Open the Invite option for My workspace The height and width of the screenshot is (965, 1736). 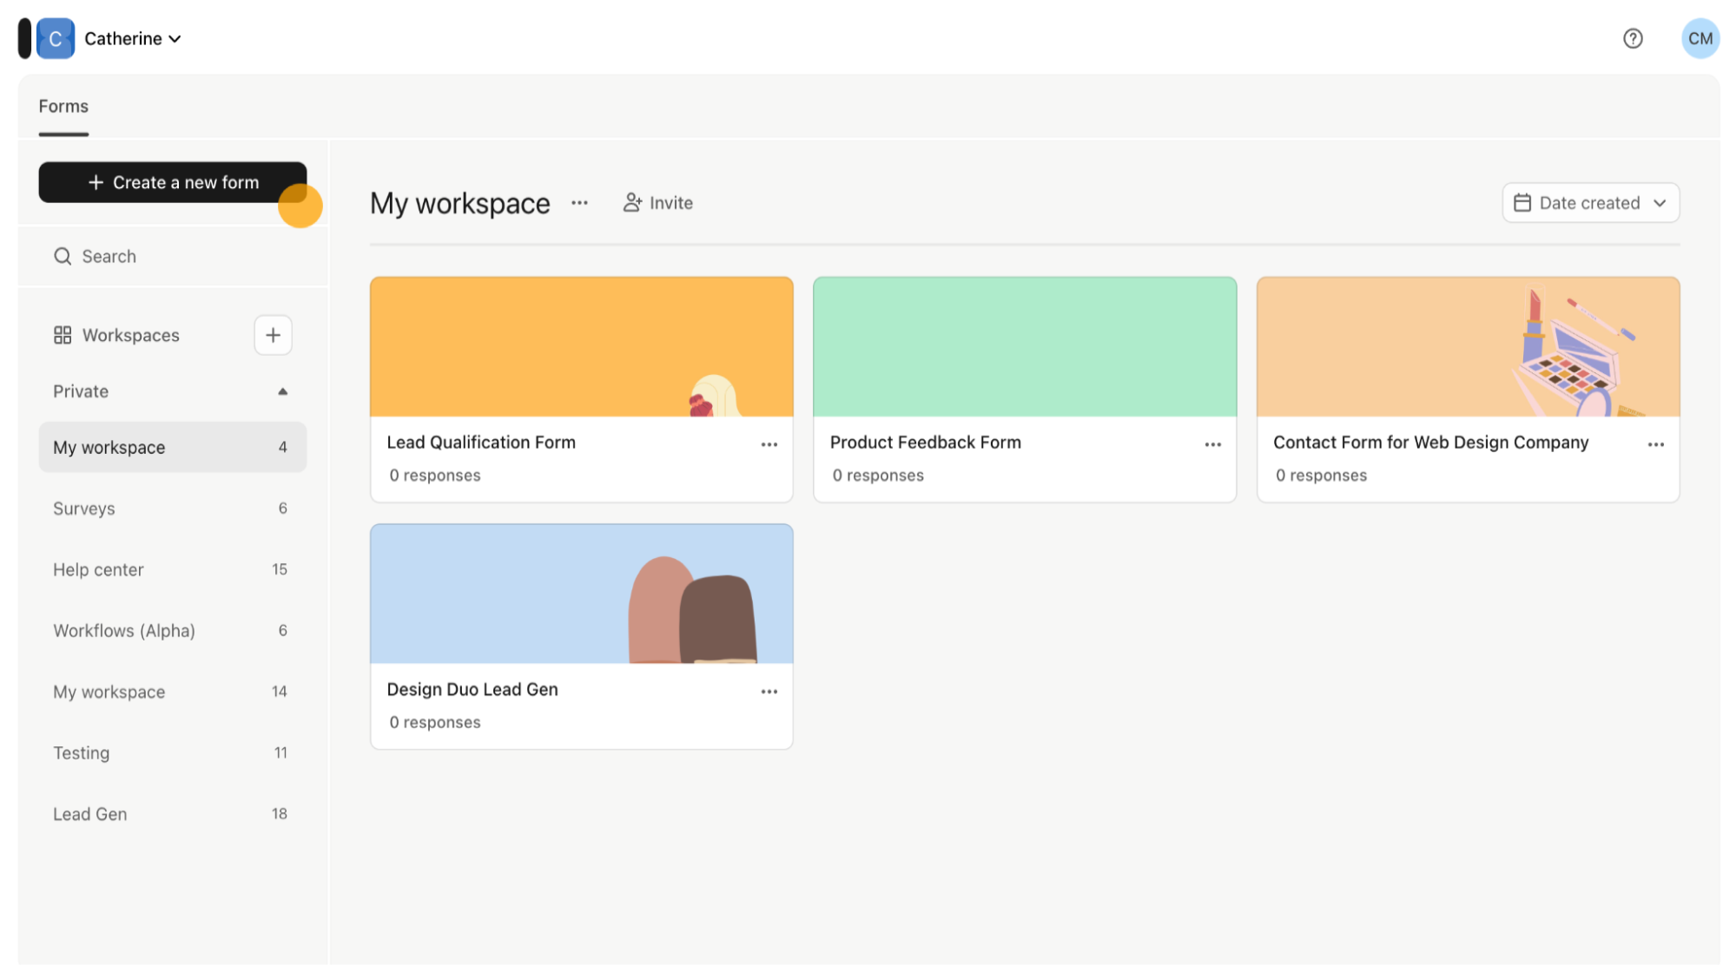[x=657, y=202]
